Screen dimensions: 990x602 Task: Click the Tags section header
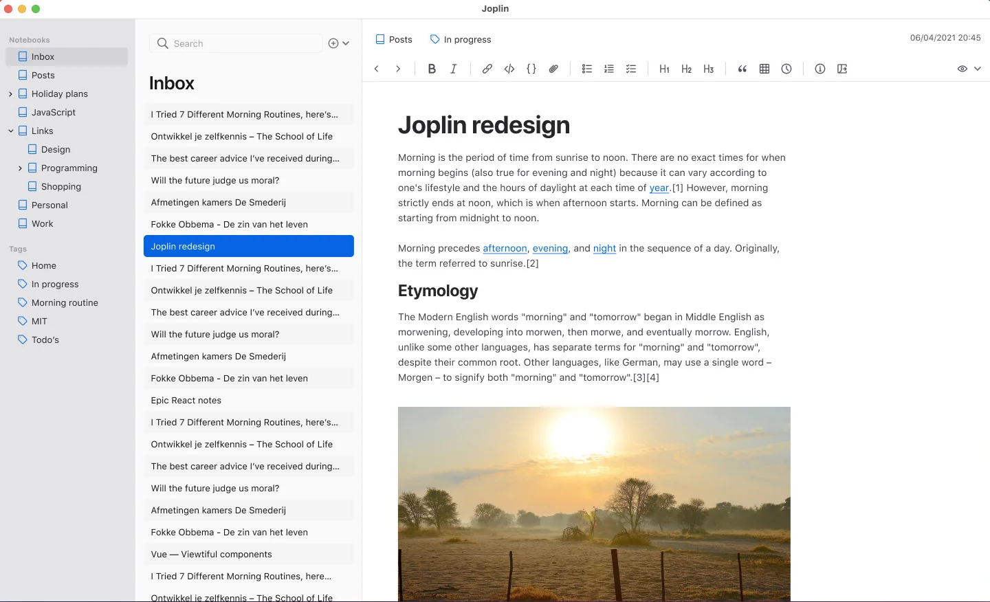[x=18, y=249]
